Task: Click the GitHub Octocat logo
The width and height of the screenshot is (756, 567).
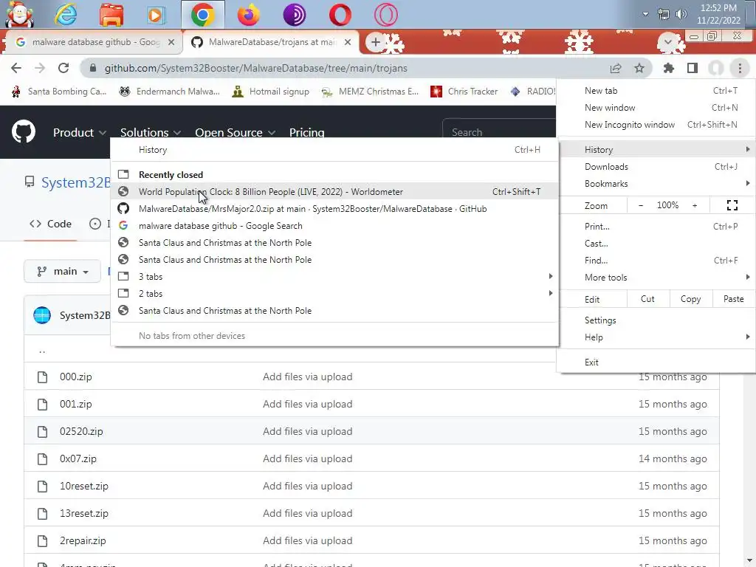Action: pos(24,131)
